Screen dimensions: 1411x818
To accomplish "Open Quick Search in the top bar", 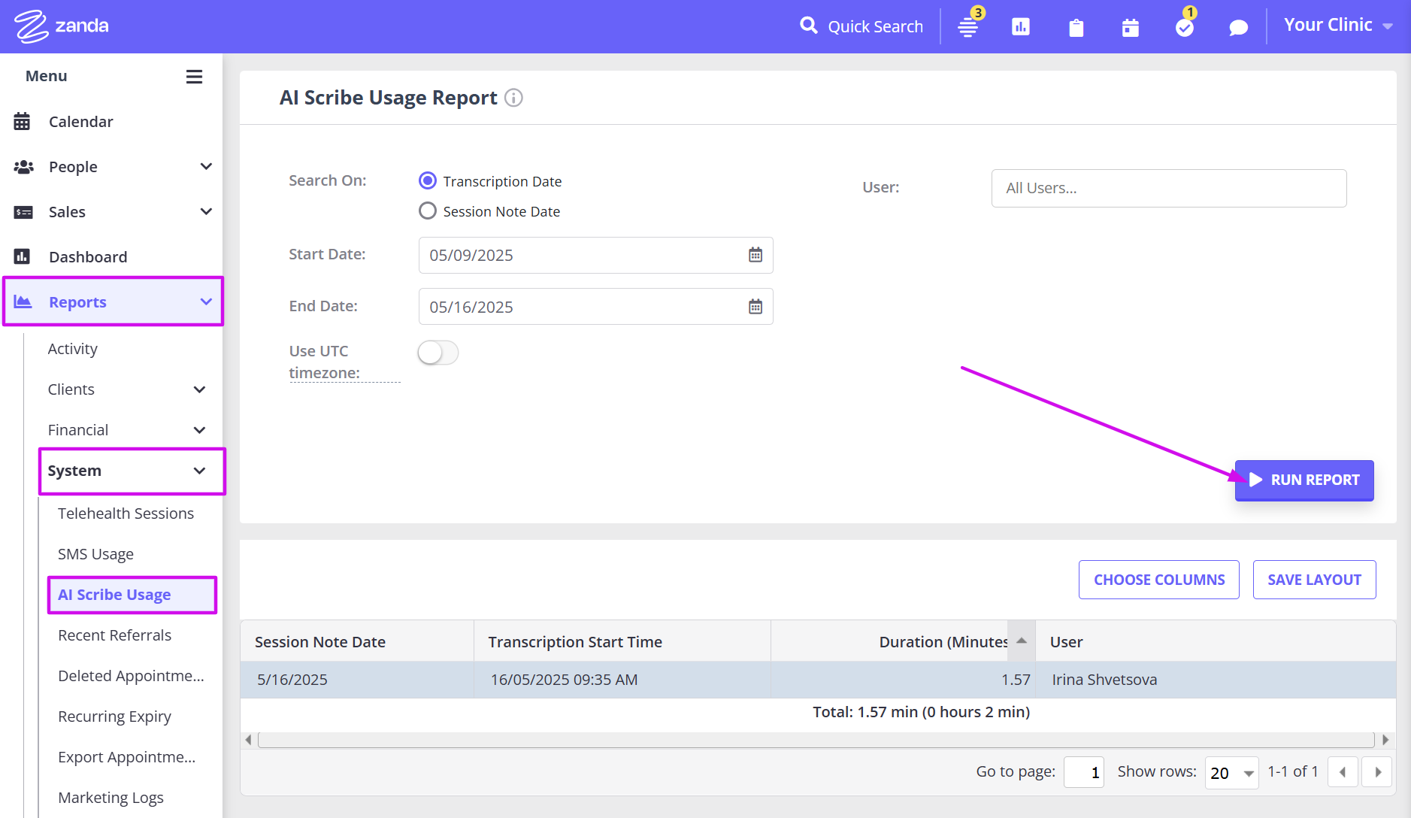I will (x=861, y=26).
